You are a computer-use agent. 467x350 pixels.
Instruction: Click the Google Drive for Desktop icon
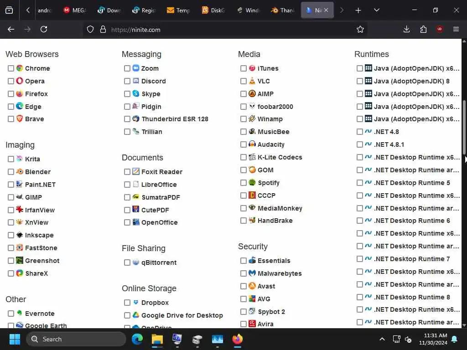136,315
